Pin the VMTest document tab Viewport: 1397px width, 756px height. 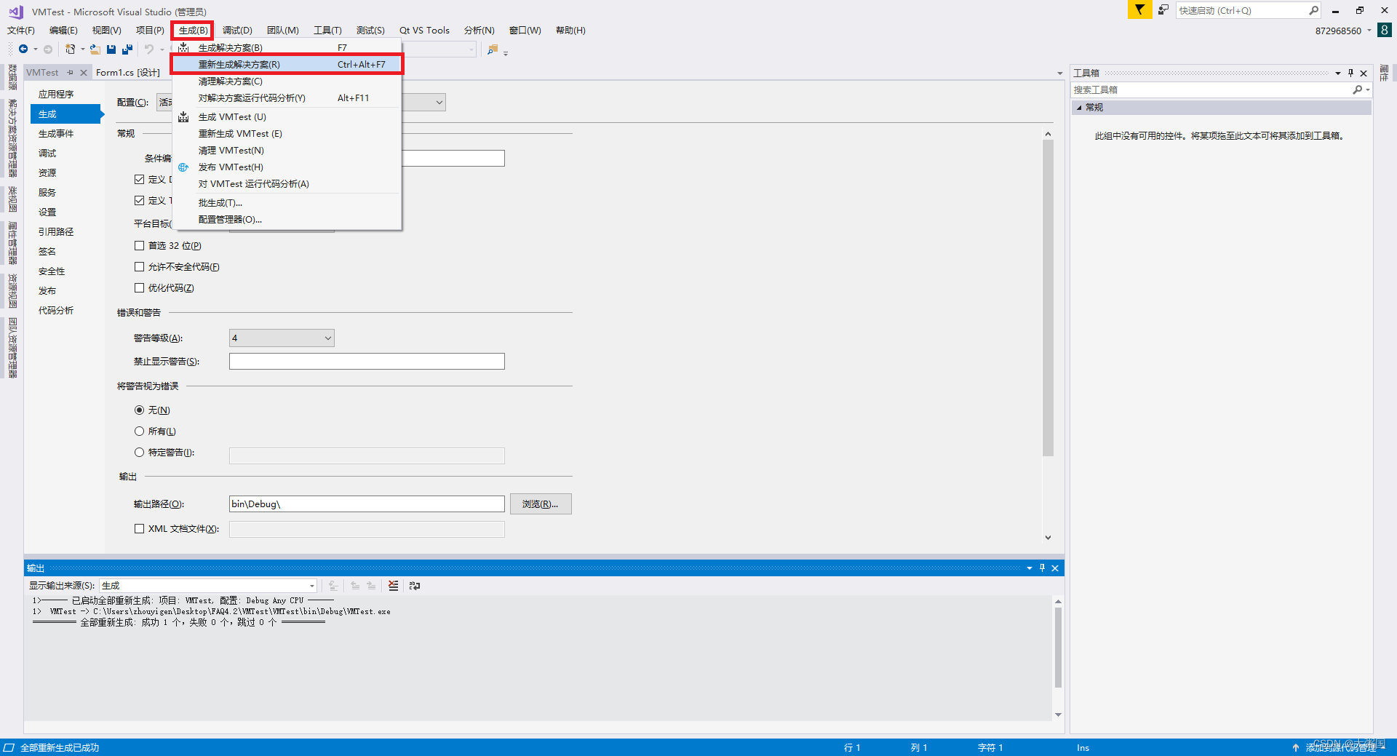pyautogui.click(x=71, y=72)
